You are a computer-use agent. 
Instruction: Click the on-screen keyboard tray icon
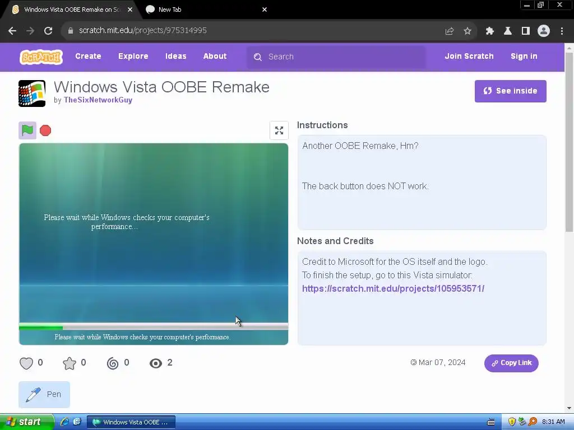coord(491,422)
